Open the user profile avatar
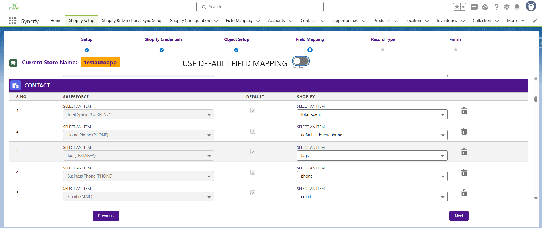The height and width of the screenshot is (228, 542). pyautogui.click(x=531, y=6)
